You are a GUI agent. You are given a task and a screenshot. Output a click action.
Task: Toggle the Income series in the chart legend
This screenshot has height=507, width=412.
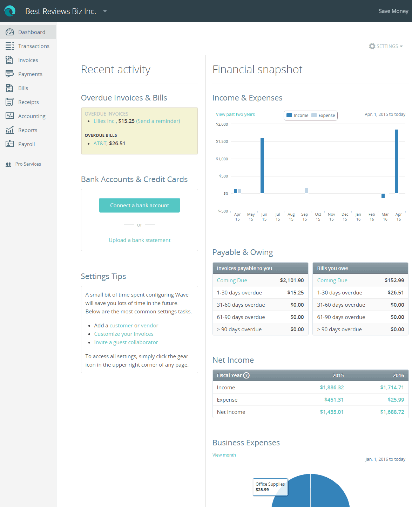[x=298, y=115]
